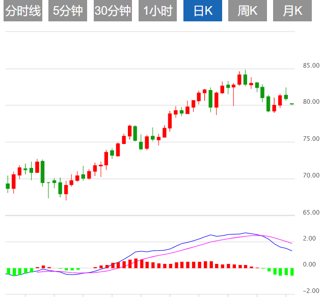This screenshot has height=297, width=322.
Task: Click the 80.00 price axis label
Action: [311, 102]
